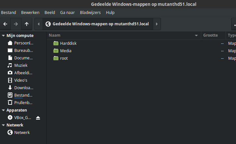Image resolution: width=236 pixels, height=144 pixels.
Task: Click the path bar right scroll arrow
Action: tap(157, 24)
